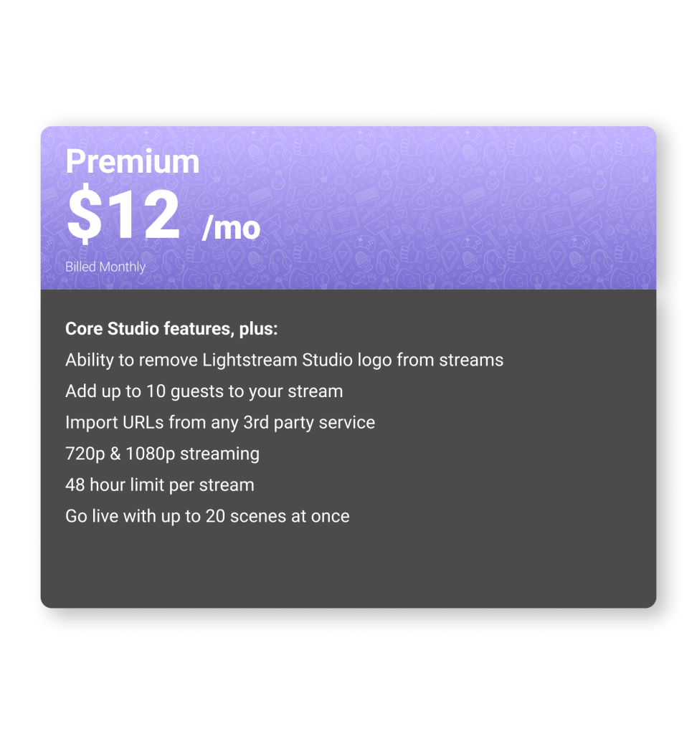Click the Billed Monthly text
This screenshot has height=734, width=697.
coord(105,267)
